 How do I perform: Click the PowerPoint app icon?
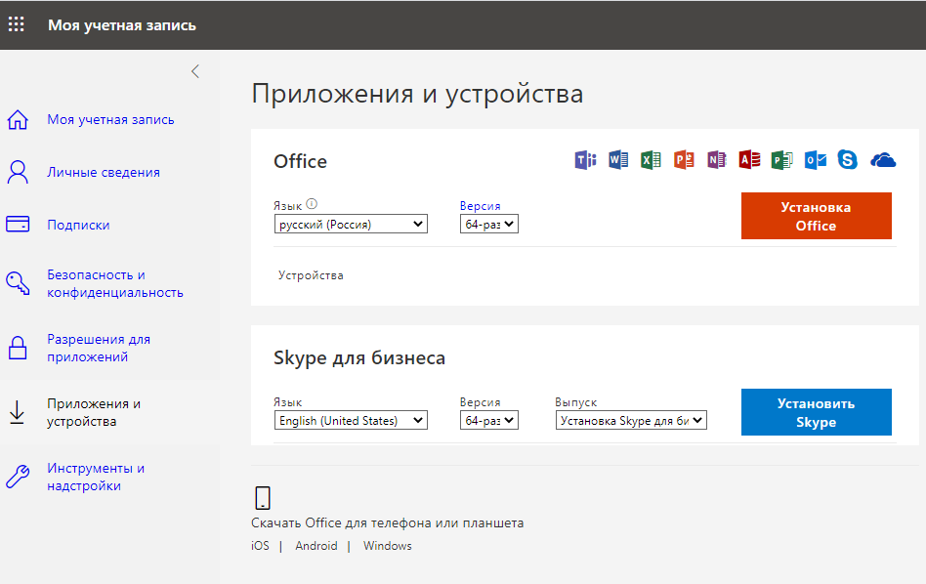684,159
